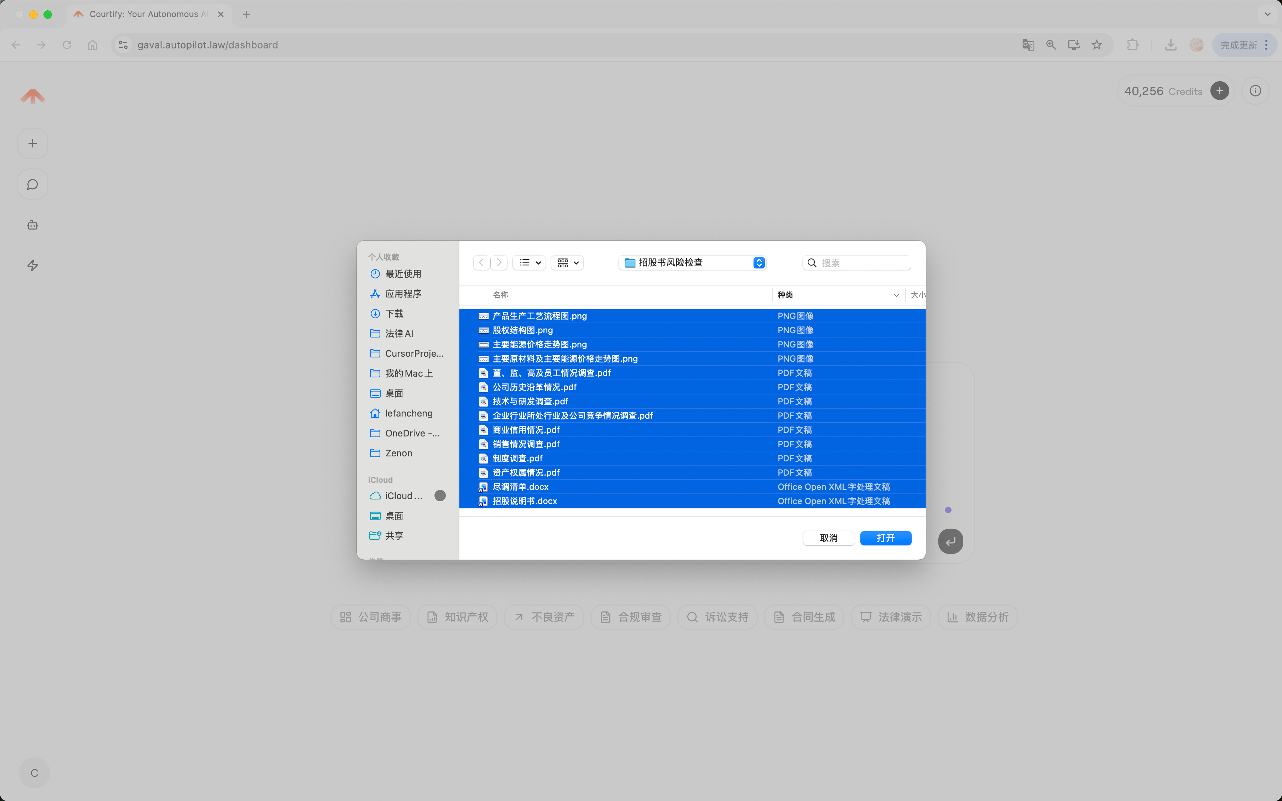Click the plus icon to add more Credits

click(x=1219, y=90)
